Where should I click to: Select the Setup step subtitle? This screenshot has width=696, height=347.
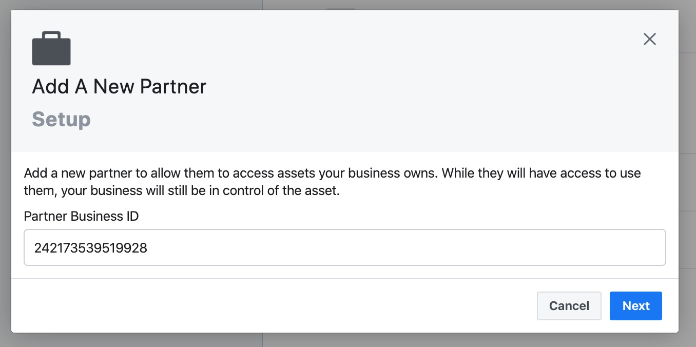point(61,120)
